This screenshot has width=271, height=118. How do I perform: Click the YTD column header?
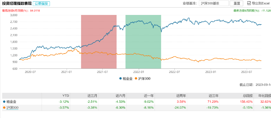tap(66, 95)
